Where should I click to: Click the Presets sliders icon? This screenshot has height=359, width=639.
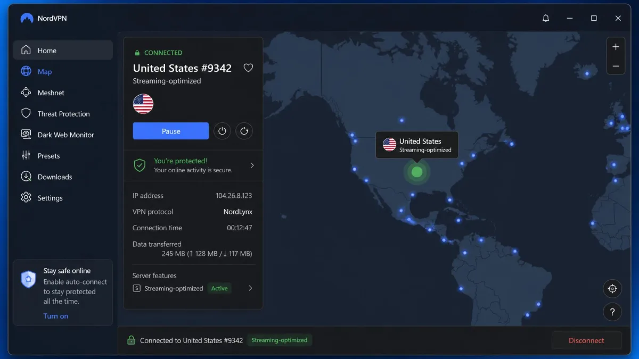(x=26, y=155)
